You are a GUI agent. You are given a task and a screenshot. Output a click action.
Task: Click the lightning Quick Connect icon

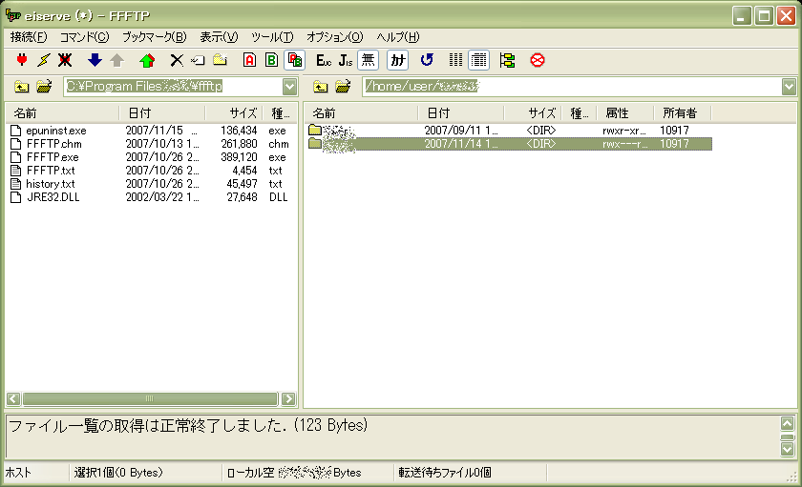44,60
